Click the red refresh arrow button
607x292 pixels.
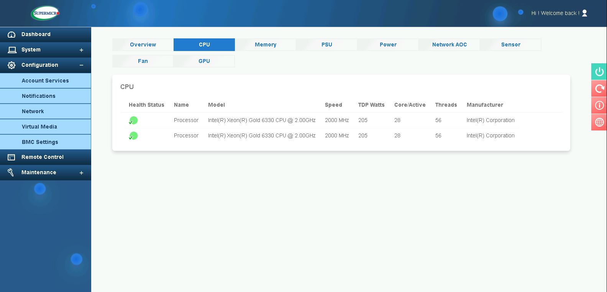[599, 89]
